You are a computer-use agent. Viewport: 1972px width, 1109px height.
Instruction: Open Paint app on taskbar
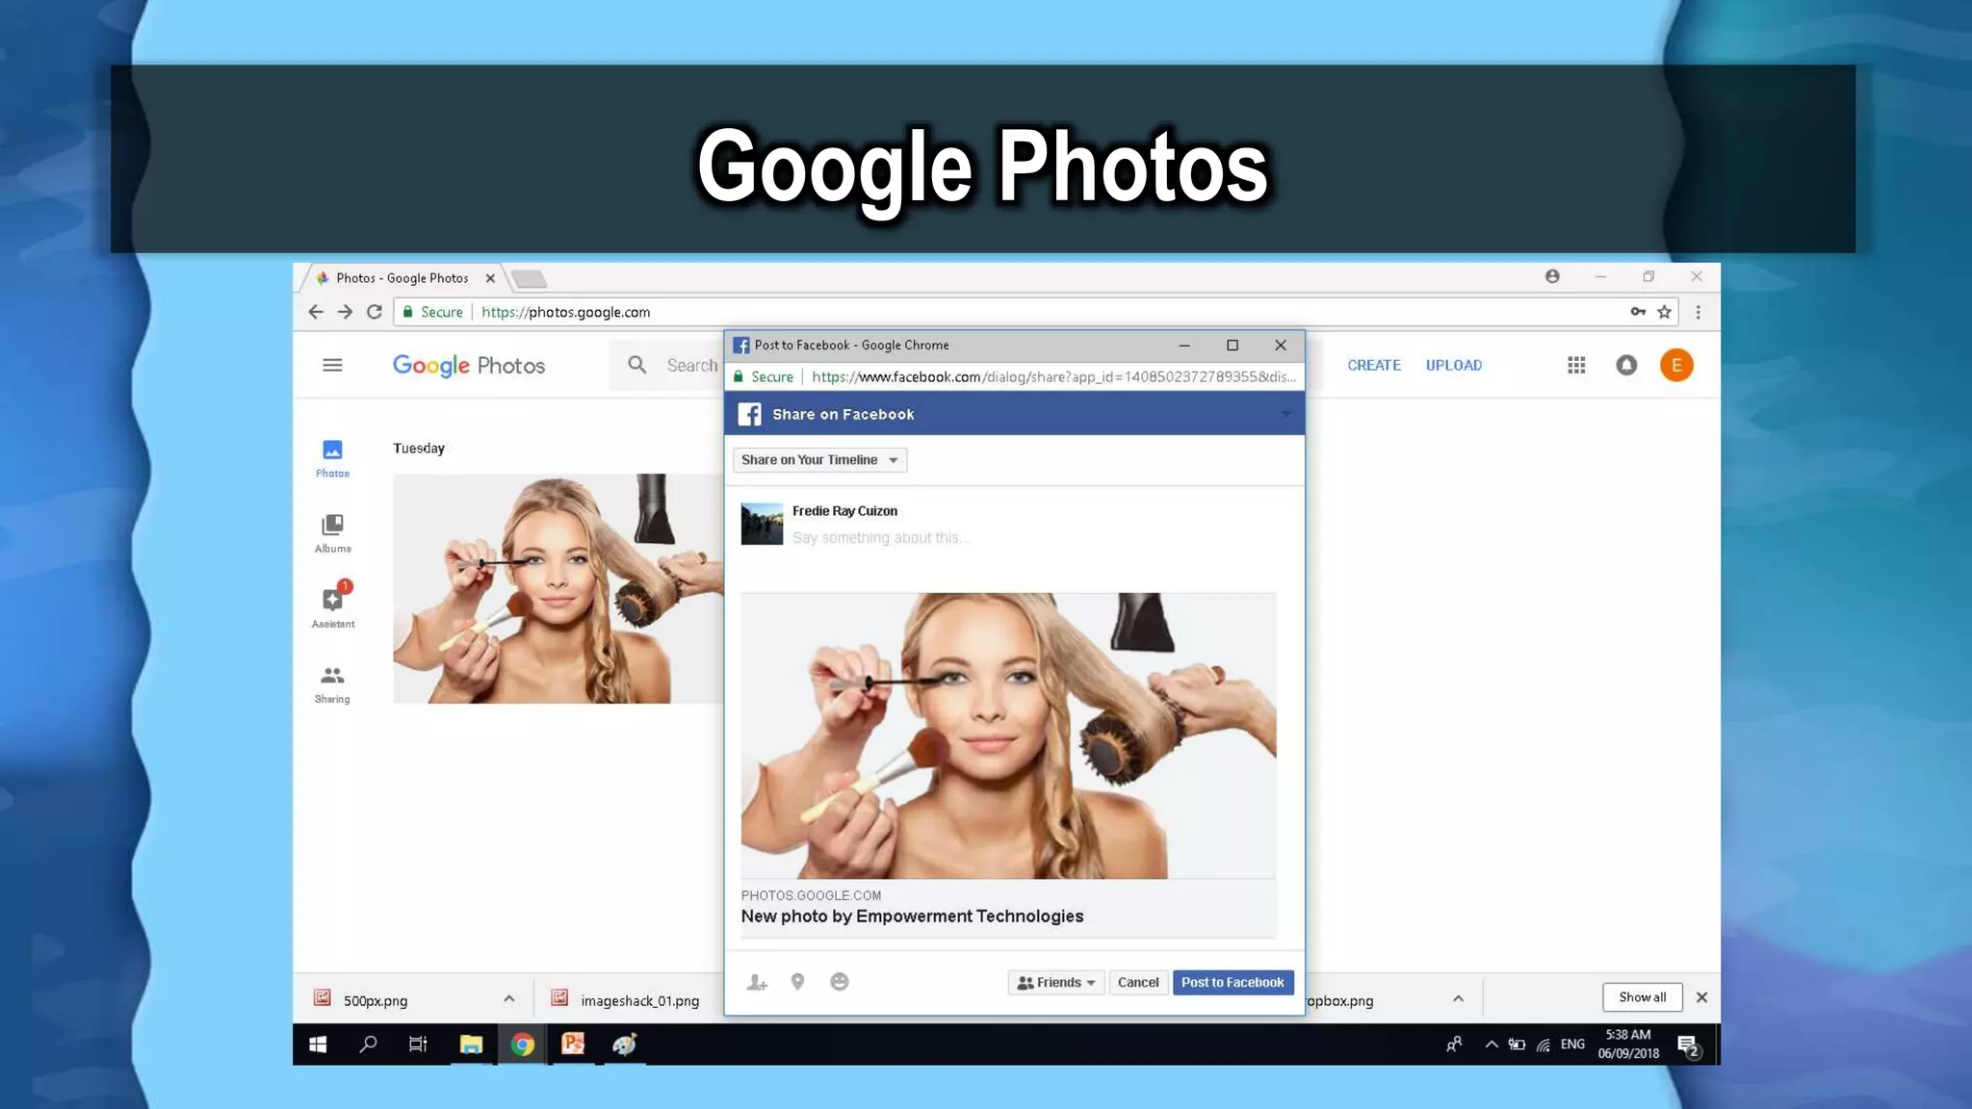click(x=625, y=1045)
